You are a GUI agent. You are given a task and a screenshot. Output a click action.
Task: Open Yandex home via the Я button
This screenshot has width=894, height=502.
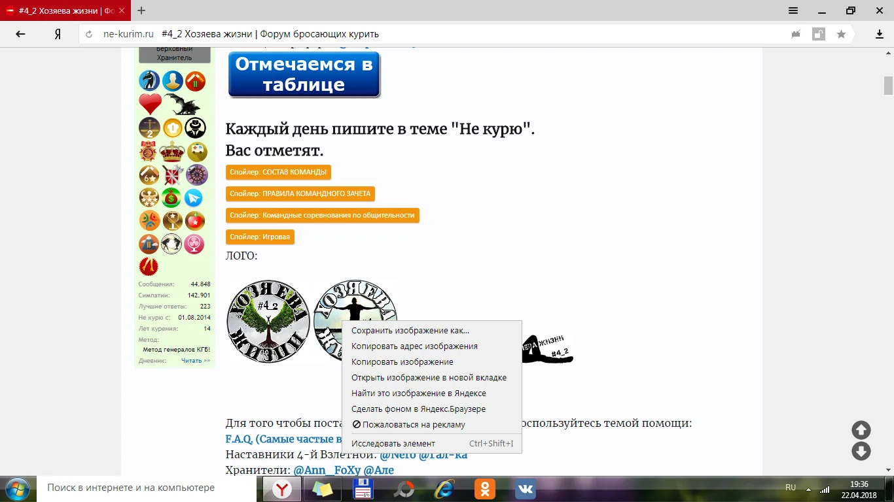click(x=58, y=34)
